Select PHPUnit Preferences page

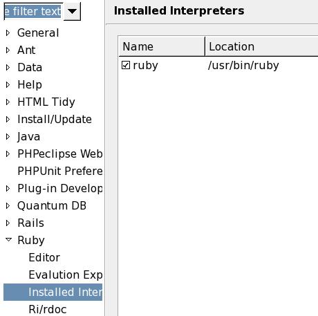click(60, 171)
